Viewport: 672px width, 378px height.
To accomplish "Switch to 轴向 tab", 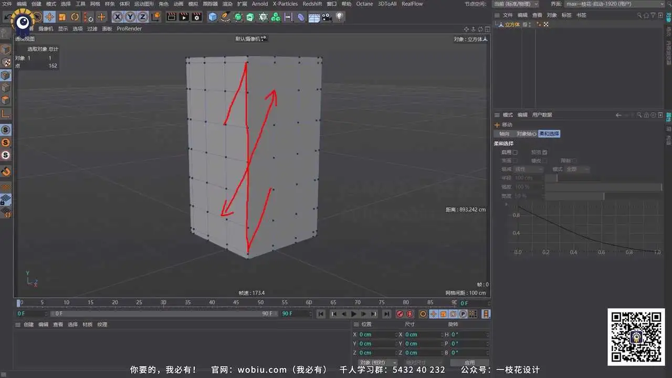I will pyautogui.click(x=504, y=134).
